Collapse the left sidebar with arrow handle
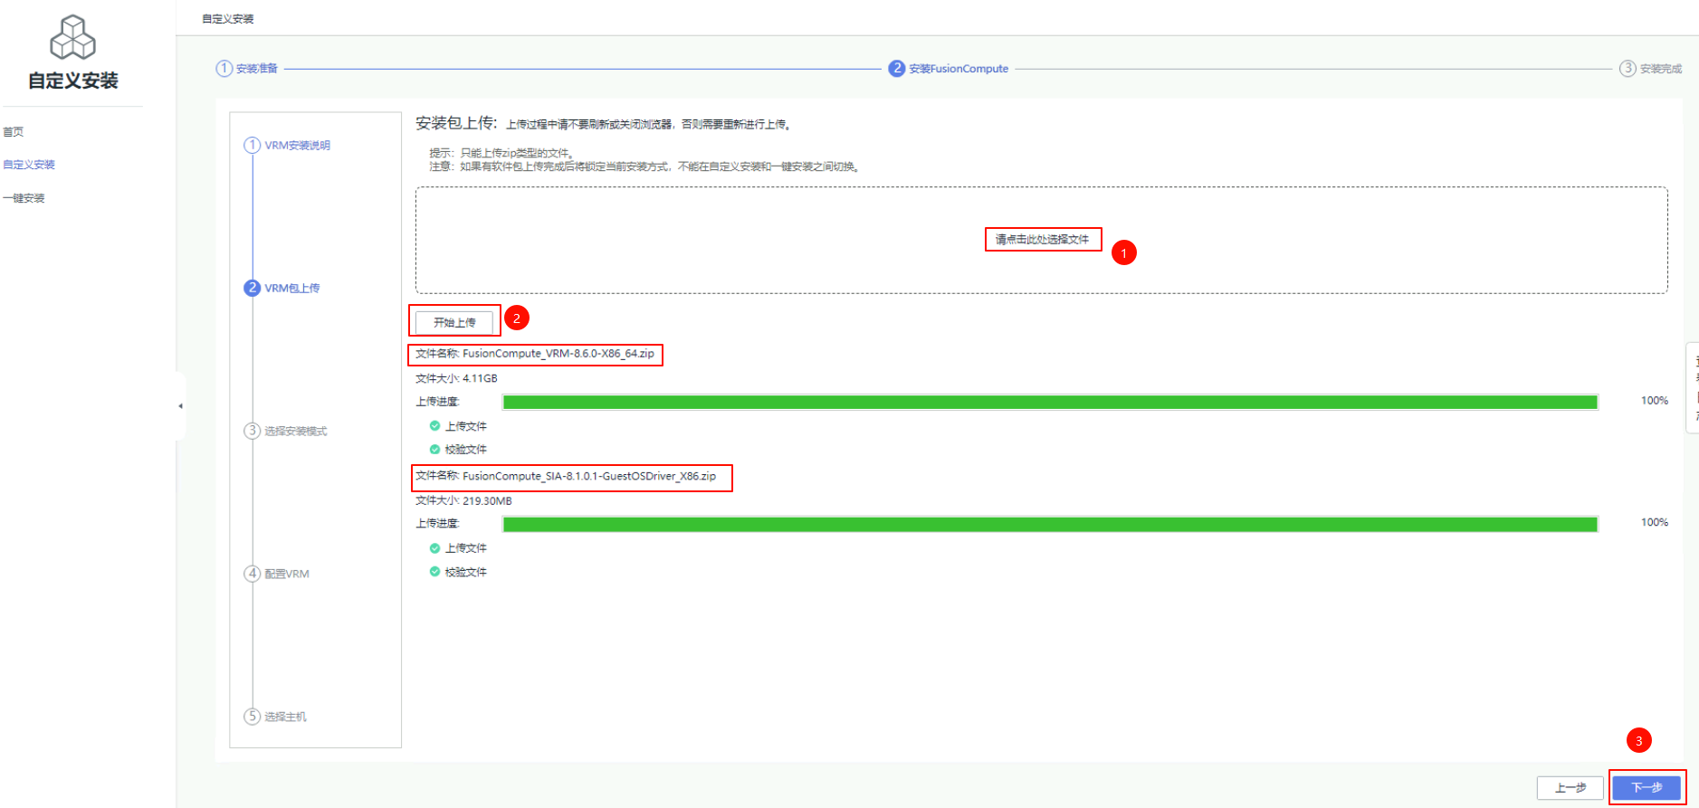The image size is (1699, 808). tap(180, 406)
